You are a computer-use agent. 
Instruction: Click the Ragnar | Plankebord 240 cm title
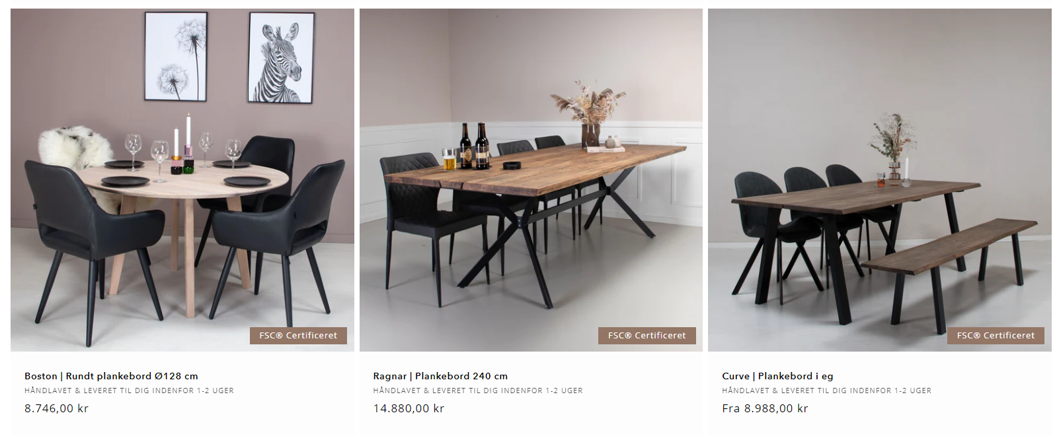click(440, 376)
